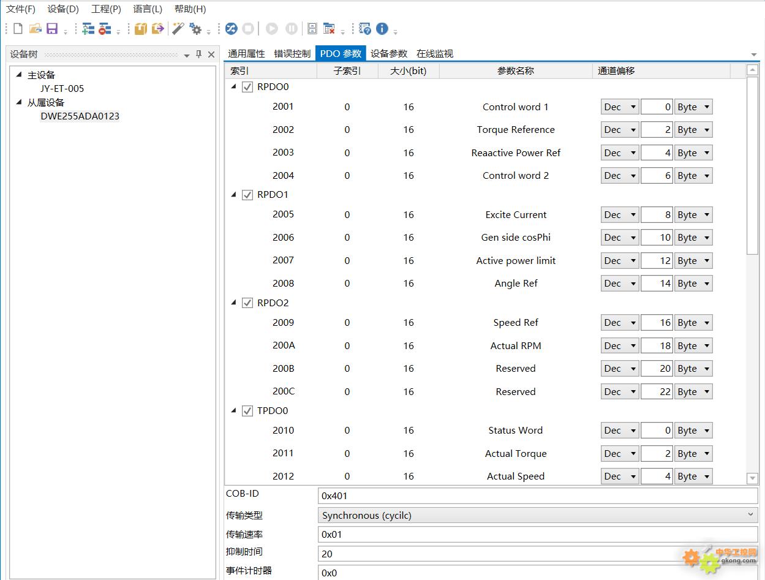Click the New file toolbar icon

coord(18,29)
